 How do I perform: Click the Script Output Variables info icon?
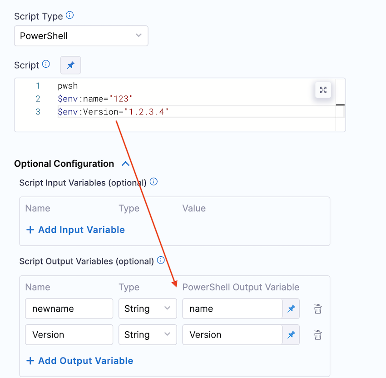click(160, 260)
